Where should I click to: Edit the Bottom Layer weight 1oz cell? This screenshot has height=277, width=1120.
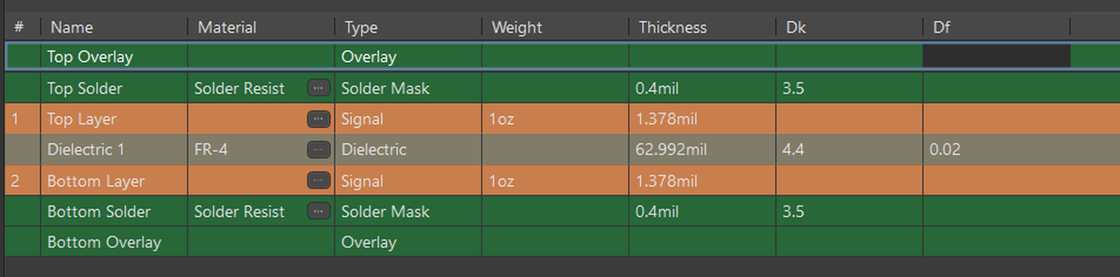[x=555, y=181]
